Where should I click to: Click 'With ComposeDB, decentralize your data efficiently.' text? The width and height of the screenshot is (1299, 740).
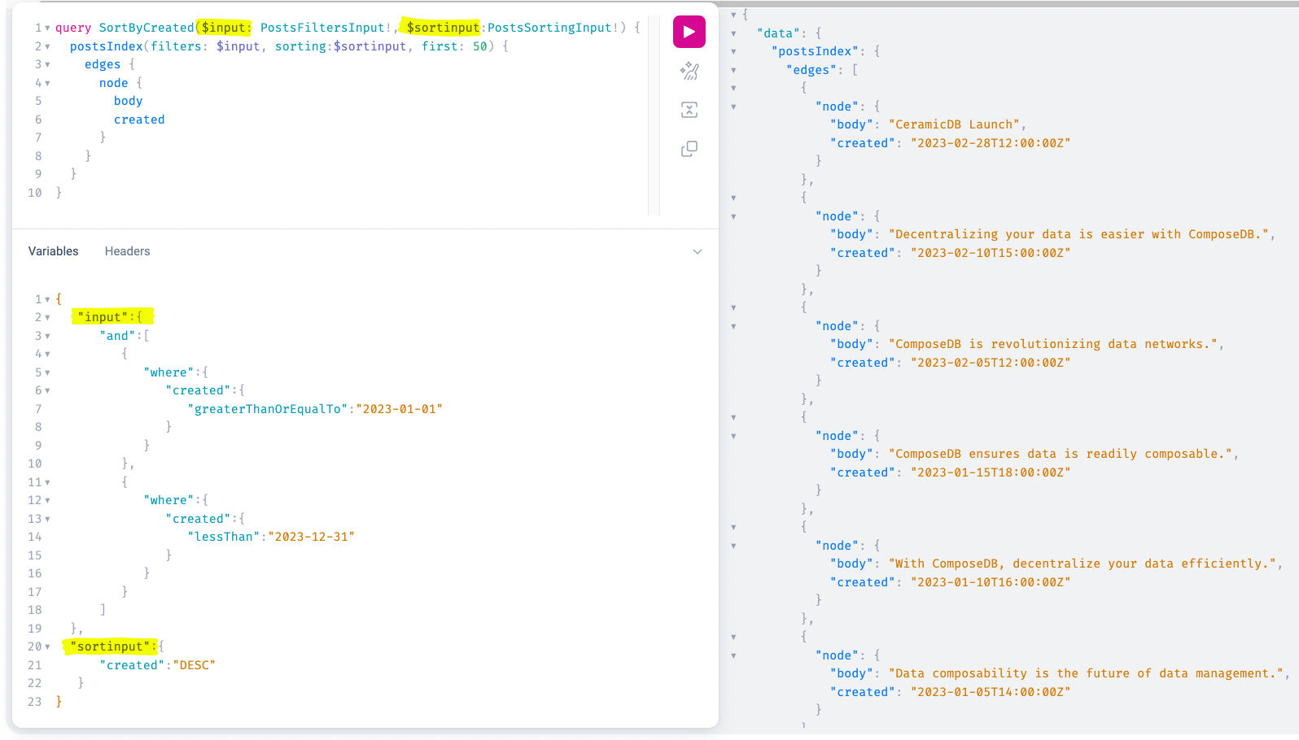[x=1082, y=564]
